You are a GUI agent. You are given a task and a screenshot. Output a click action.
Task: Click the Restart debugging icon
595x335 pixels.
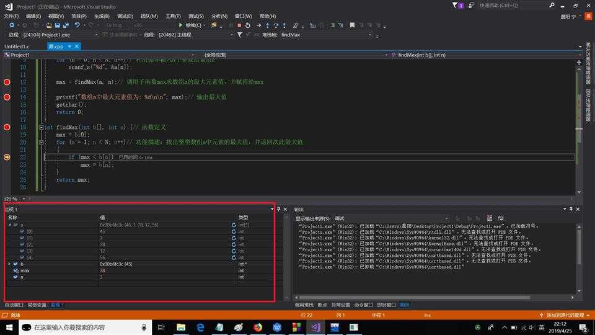pyautogui.click(x=247, y=25)
